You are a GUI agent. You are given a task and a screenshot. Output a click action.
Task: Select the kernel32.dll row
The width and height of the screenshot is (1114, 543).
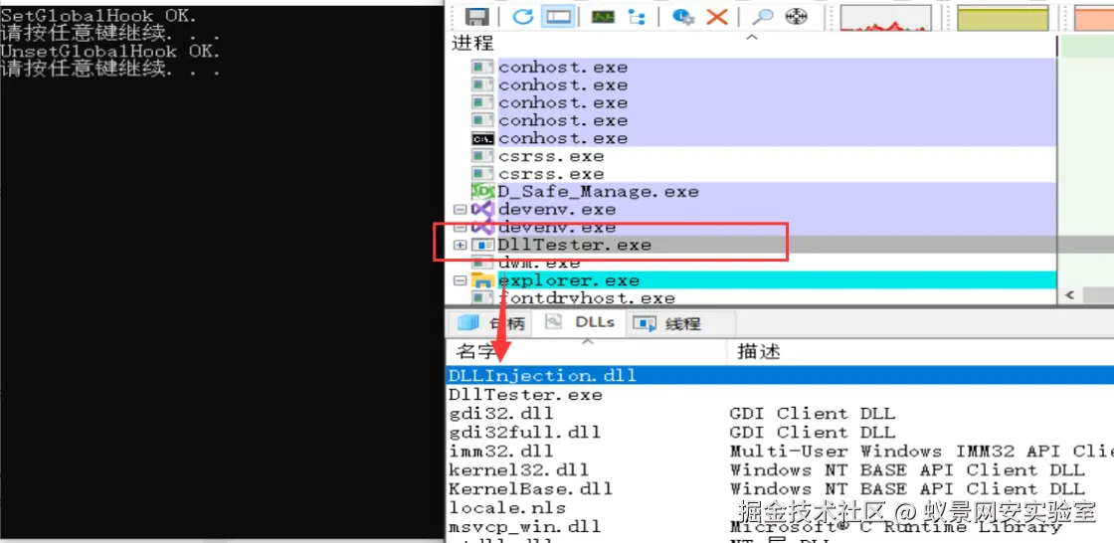point(519,469)
